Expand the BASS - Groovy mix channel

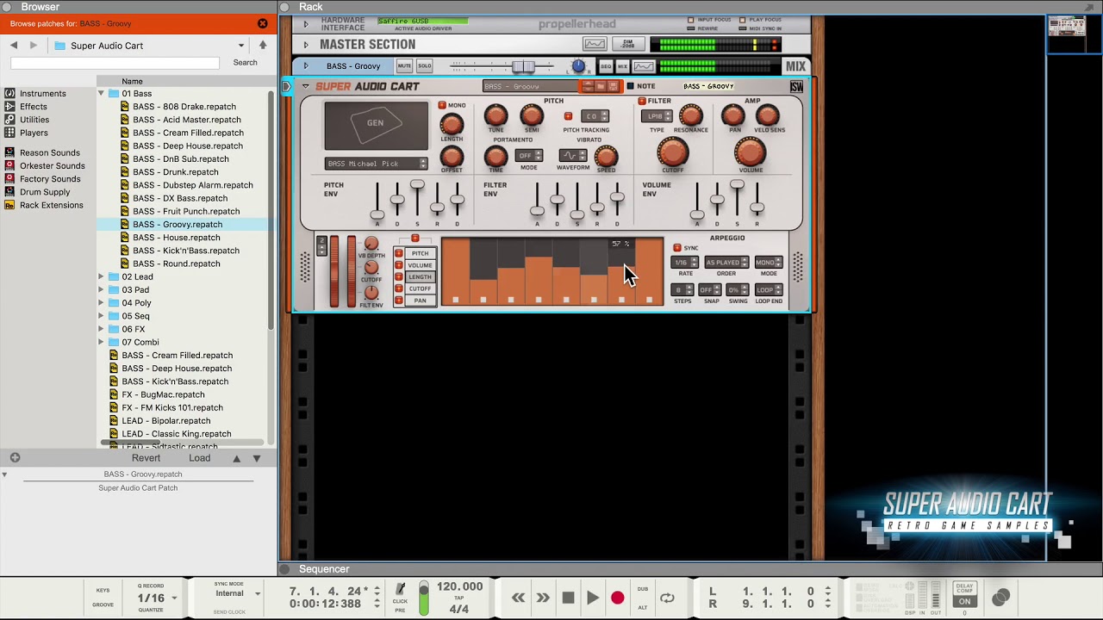(x=305, y=66)
